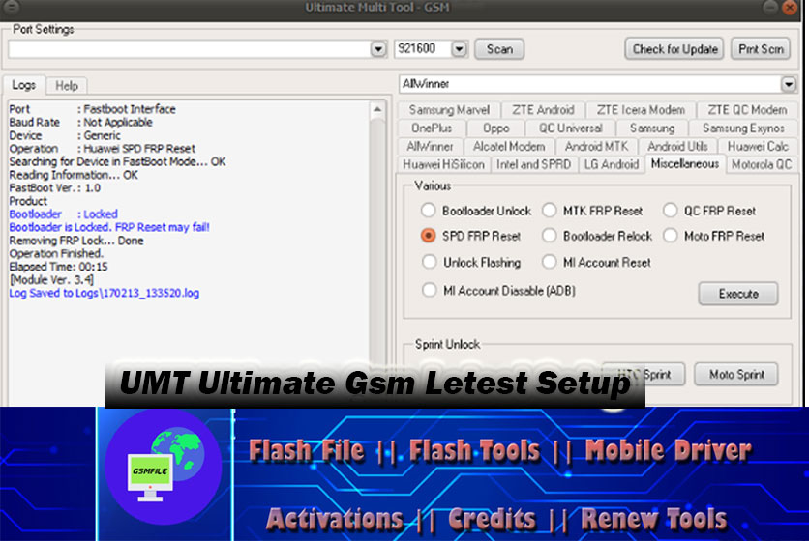Open the AllWinner module dropdown

[x=789, y=85]
